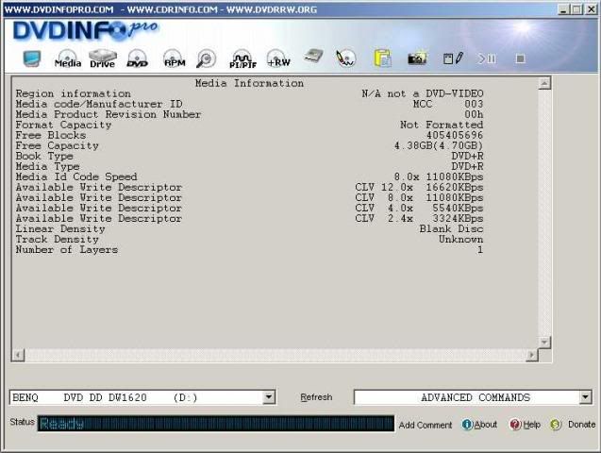Close the DVDInfoPro window

click(592, 9)
